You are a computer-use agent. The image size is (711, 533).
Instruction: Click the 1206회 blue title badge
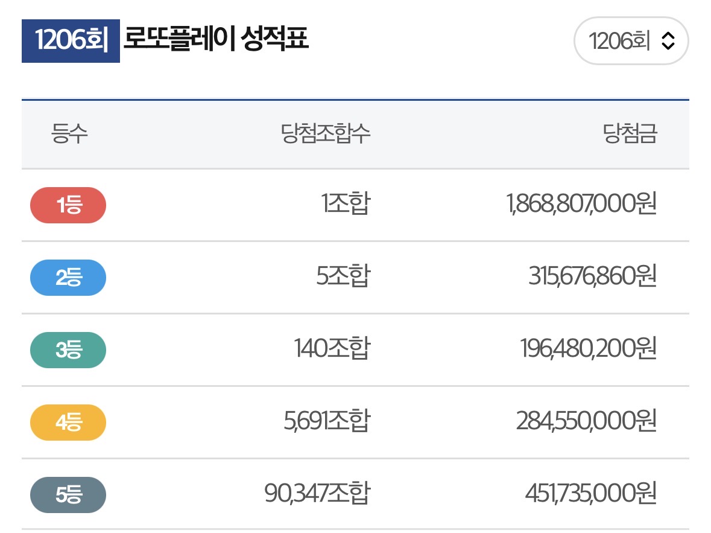71,41
